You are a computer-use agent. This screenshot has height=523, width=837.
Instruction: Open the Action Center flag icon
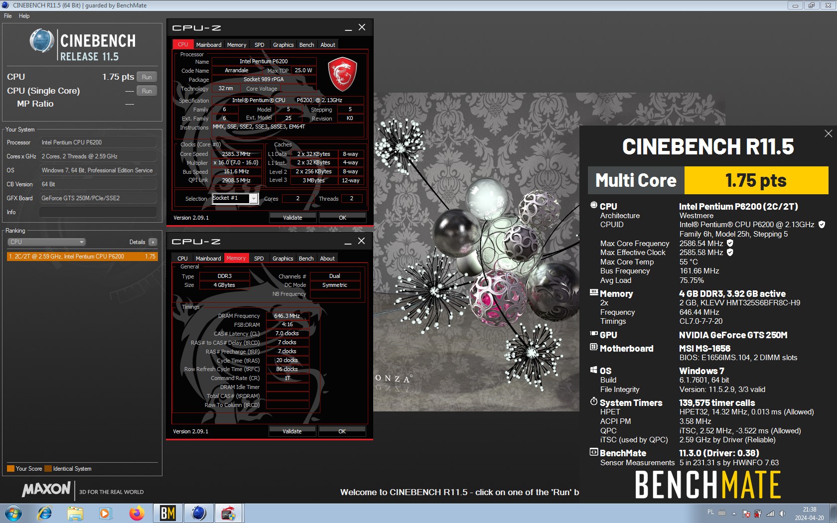click(x=746, y=514)
